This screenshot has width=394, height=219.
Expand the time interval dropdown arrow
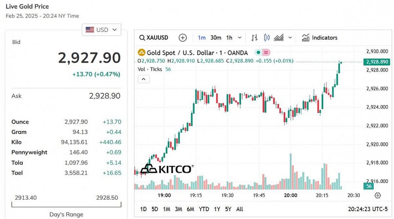point(240,38)
